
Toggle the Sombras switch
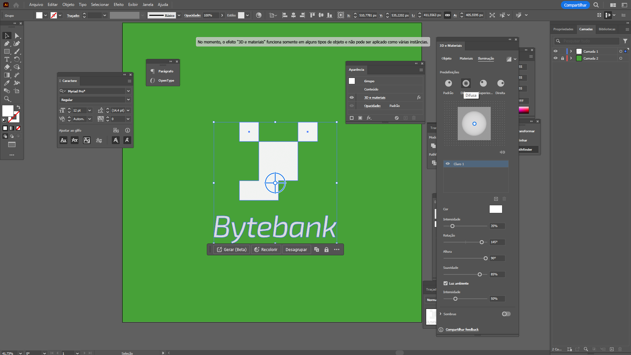(506, 314)
